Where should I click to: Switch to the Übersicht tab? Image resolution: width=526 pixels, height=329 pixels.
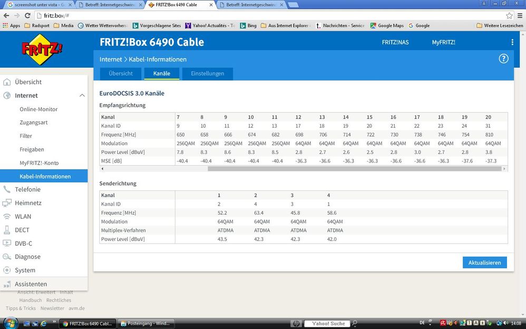coord(121,73)
